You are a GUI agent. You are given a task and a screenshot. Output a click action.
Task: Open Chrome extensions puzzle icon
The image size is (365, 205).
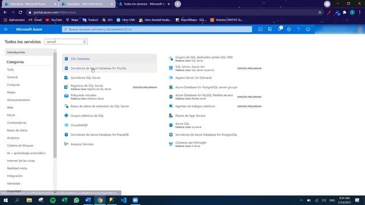pos(344,13)
